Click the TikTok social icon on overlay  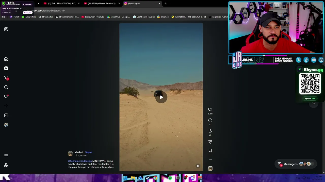(x=306, y=60)
